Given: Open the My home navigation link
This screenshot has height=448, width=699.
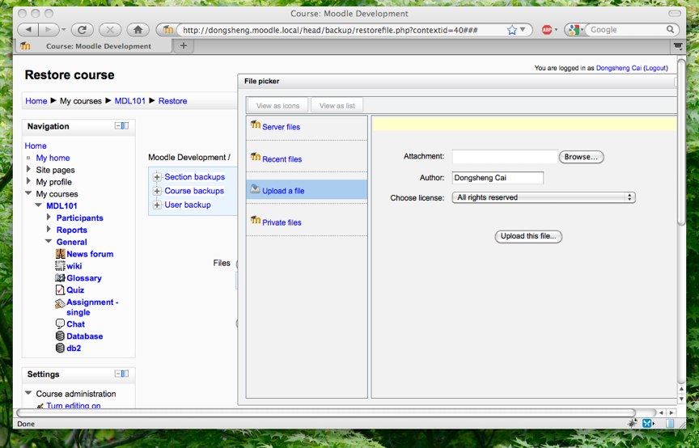Looking at the screenshot, I should [x=53, y=158].
